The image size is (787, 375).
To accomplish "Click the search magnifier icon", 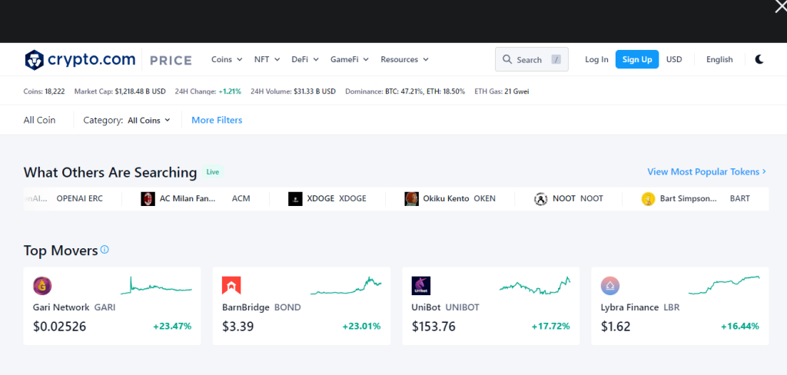I will [507, 59].
